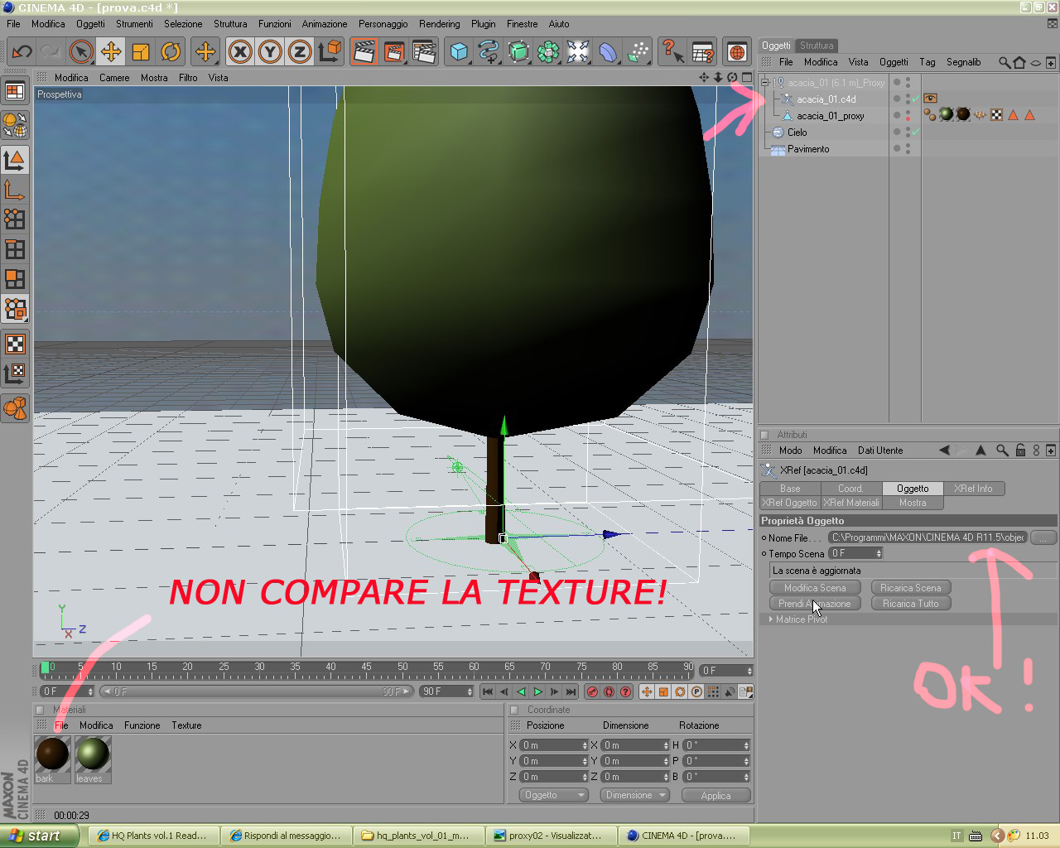
Task: Open the Content Browser globe icon
Action: click(737, 52)
